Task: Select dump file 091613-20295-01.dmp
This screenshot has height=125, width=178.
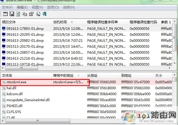Action: (25, 35)
